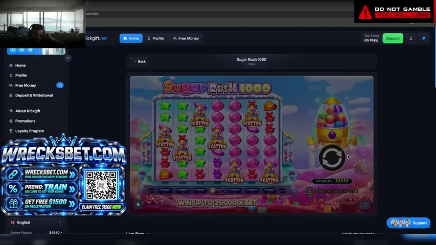Open the Support chat button
The image size is (436, 245).
pos(408,223)
